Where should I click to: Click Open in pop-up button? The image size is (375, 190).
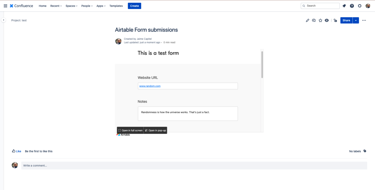tap(155, 130)
